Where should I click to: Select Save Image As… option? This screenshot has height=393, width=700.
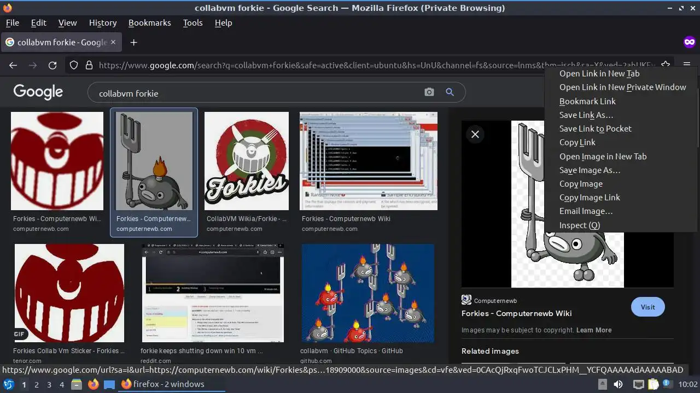[621, 170]
